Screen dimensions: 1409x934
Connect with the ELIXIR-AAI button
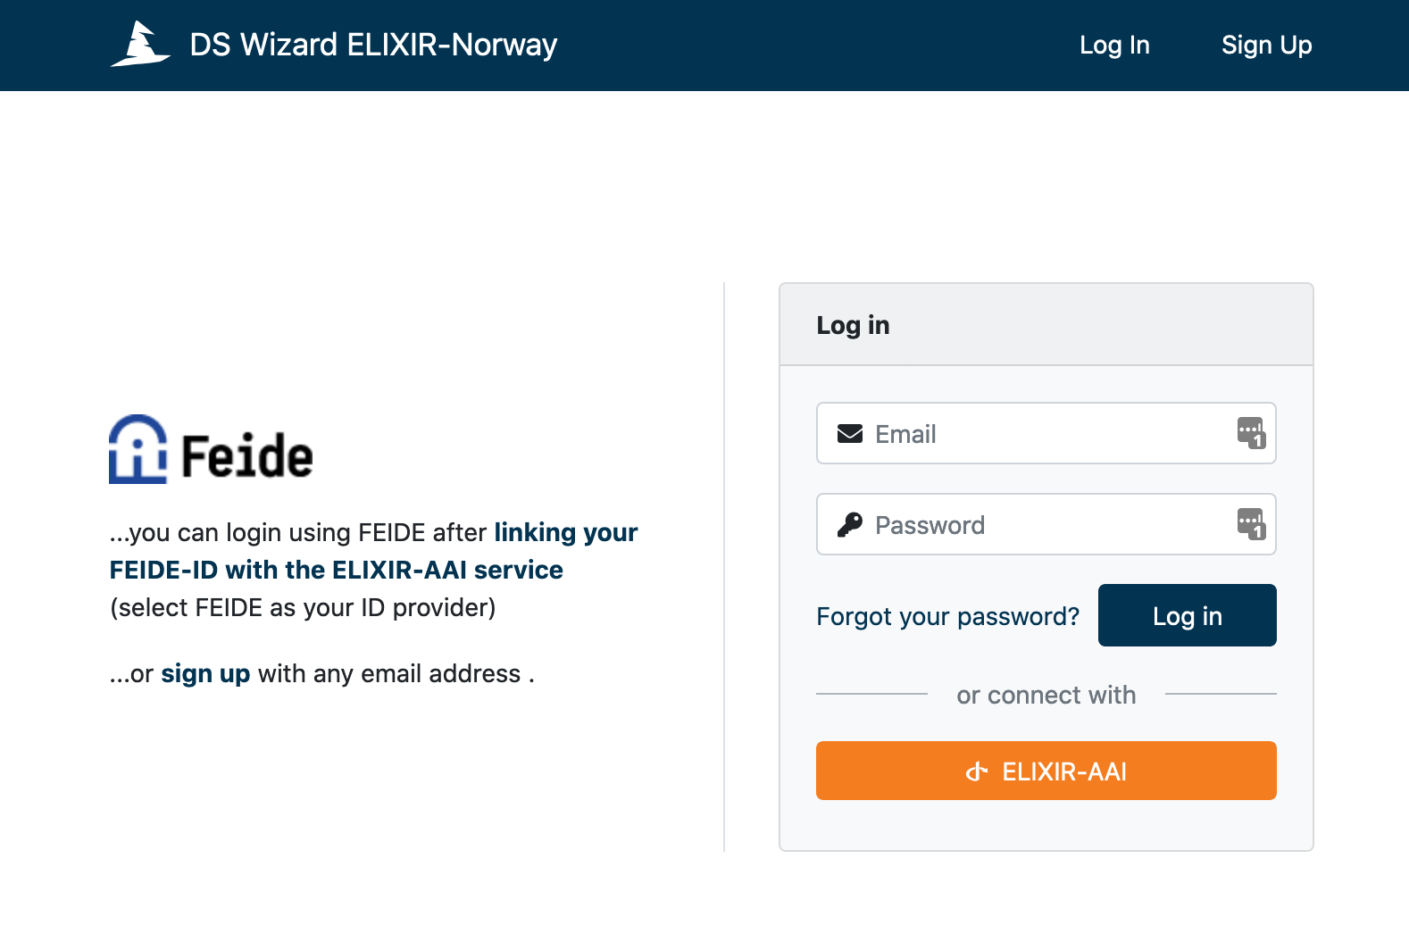click(x=1046, y=771)
